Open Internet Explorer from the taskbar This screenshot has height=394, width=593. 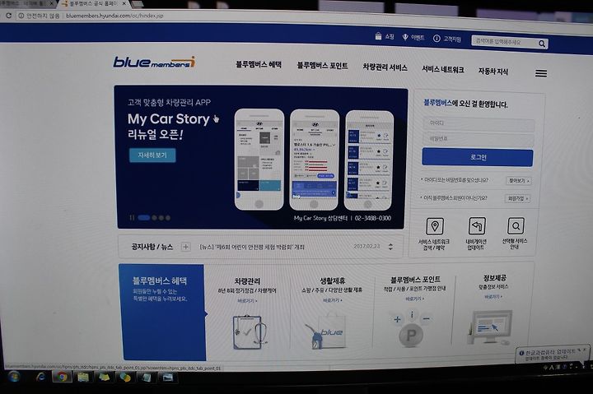(x=41, y=377)
